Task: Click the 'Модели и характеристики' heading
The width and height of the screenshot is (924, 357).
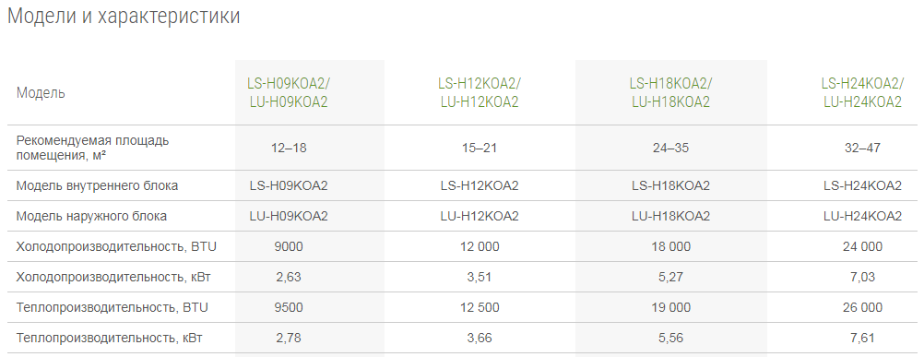Action: coord(124,16)
